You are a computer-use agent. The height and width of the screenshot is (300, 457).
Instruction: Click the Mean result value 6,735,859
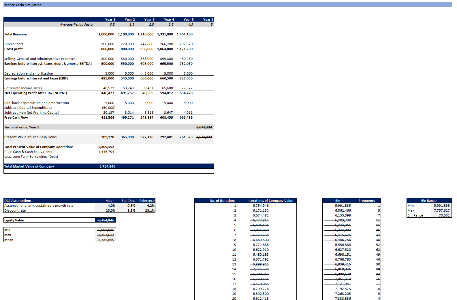pos(106,240)
